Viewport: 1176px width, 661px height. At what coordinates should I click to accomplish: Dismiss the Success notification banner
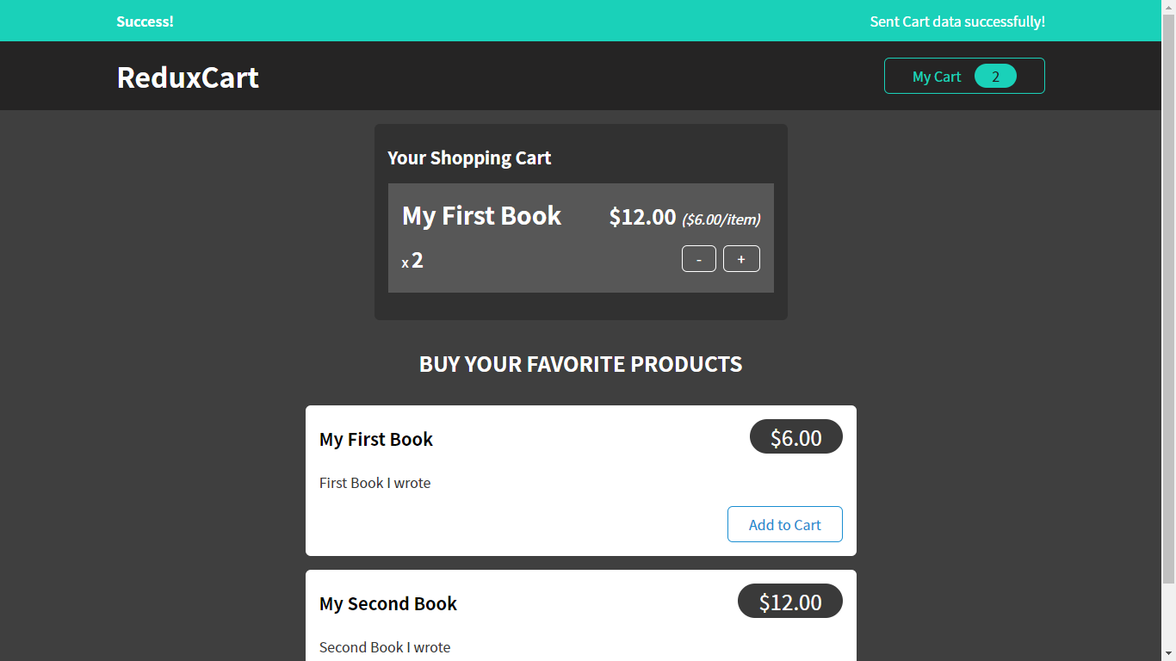pos(145,22)
